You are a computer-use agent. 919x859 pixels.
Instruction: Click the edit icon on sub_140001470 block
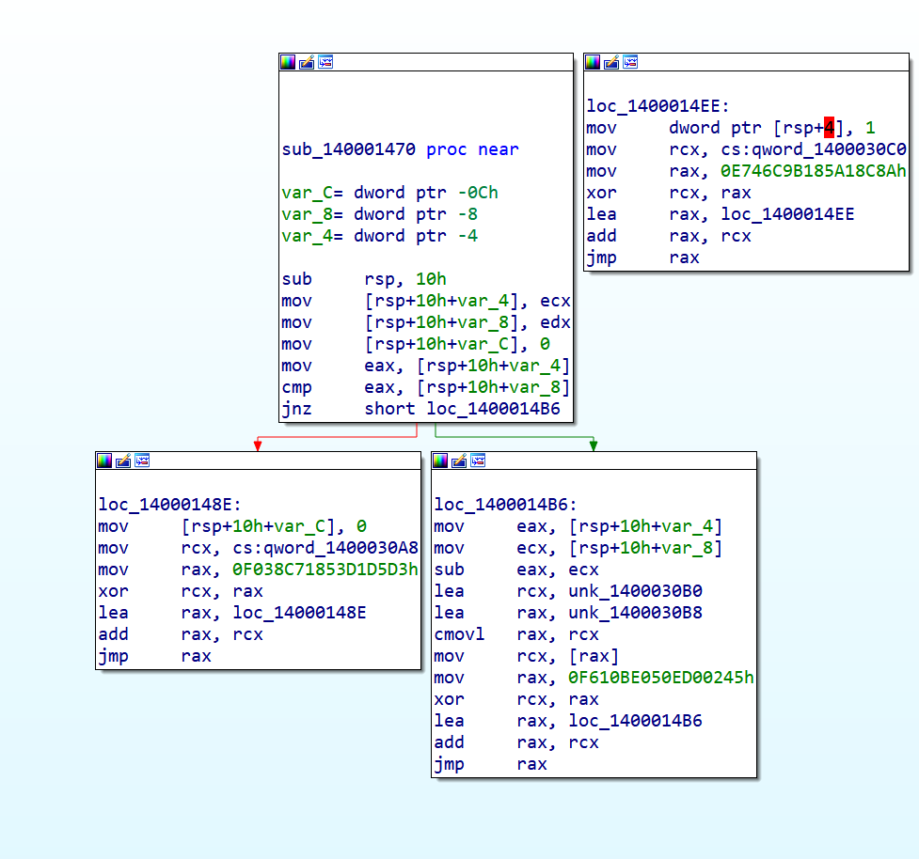[307, 62]
